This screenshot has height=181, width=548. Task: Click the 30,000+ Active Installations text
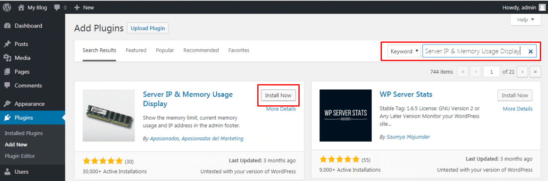[x=115, y=171]
